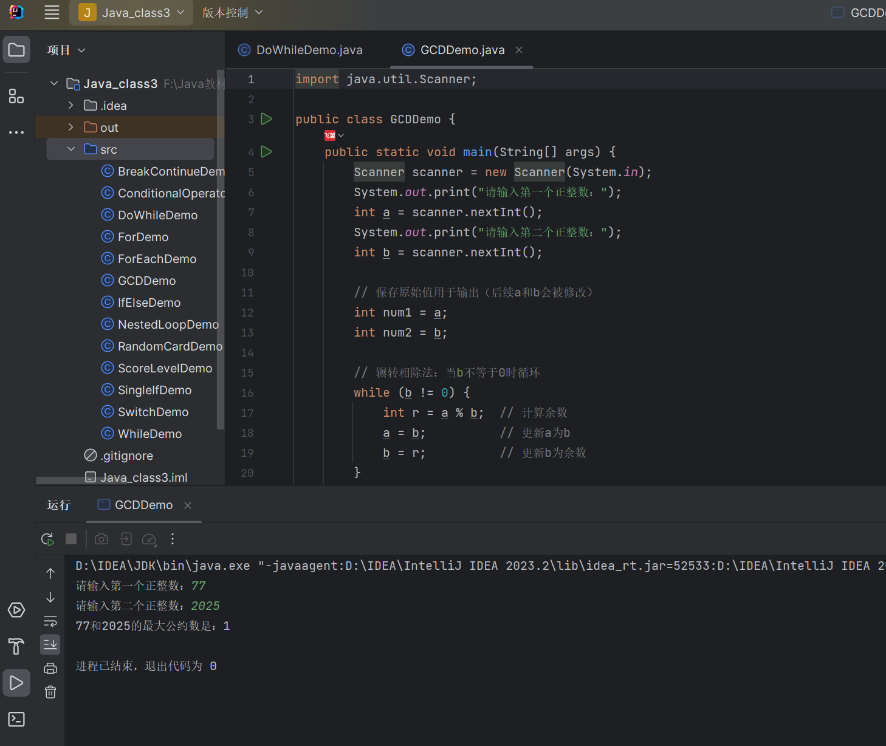This screenshot has width=886, height=746.
Task: Open ScoreLevelDemo class in tree
Action: [x=157, y=368]
